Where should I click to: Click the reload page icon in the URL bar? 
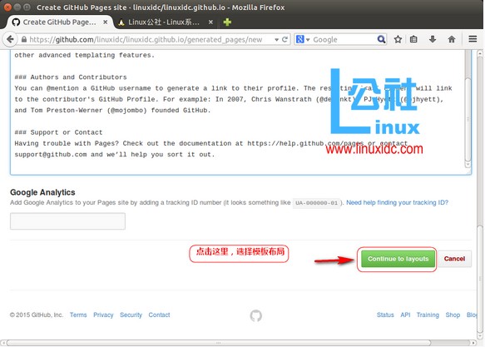pyautogui.click(x=285, y=39)
